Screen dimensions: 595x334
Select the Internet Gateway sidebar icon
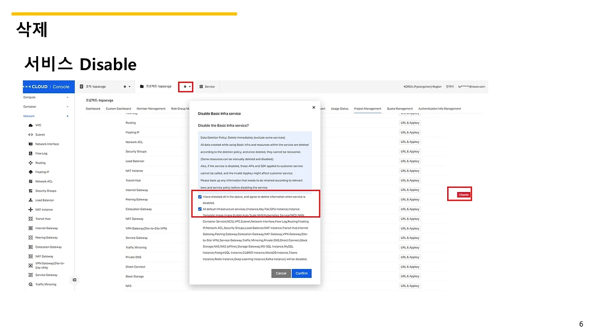click(31, 228)
